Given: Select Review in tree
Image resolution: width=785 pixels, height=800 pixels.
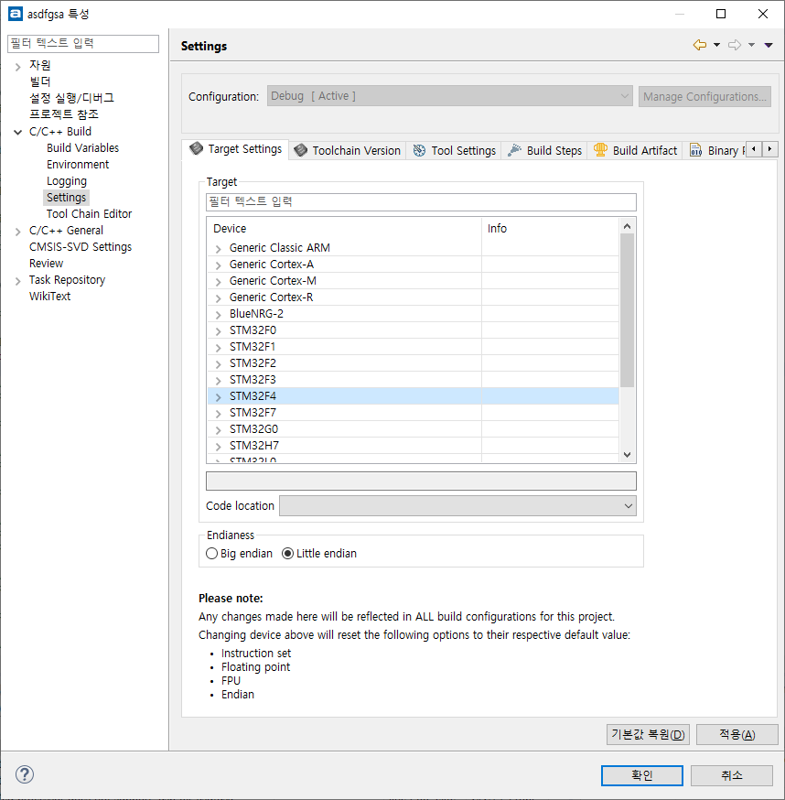Looking at the screenshot, I should coord(46,264).
